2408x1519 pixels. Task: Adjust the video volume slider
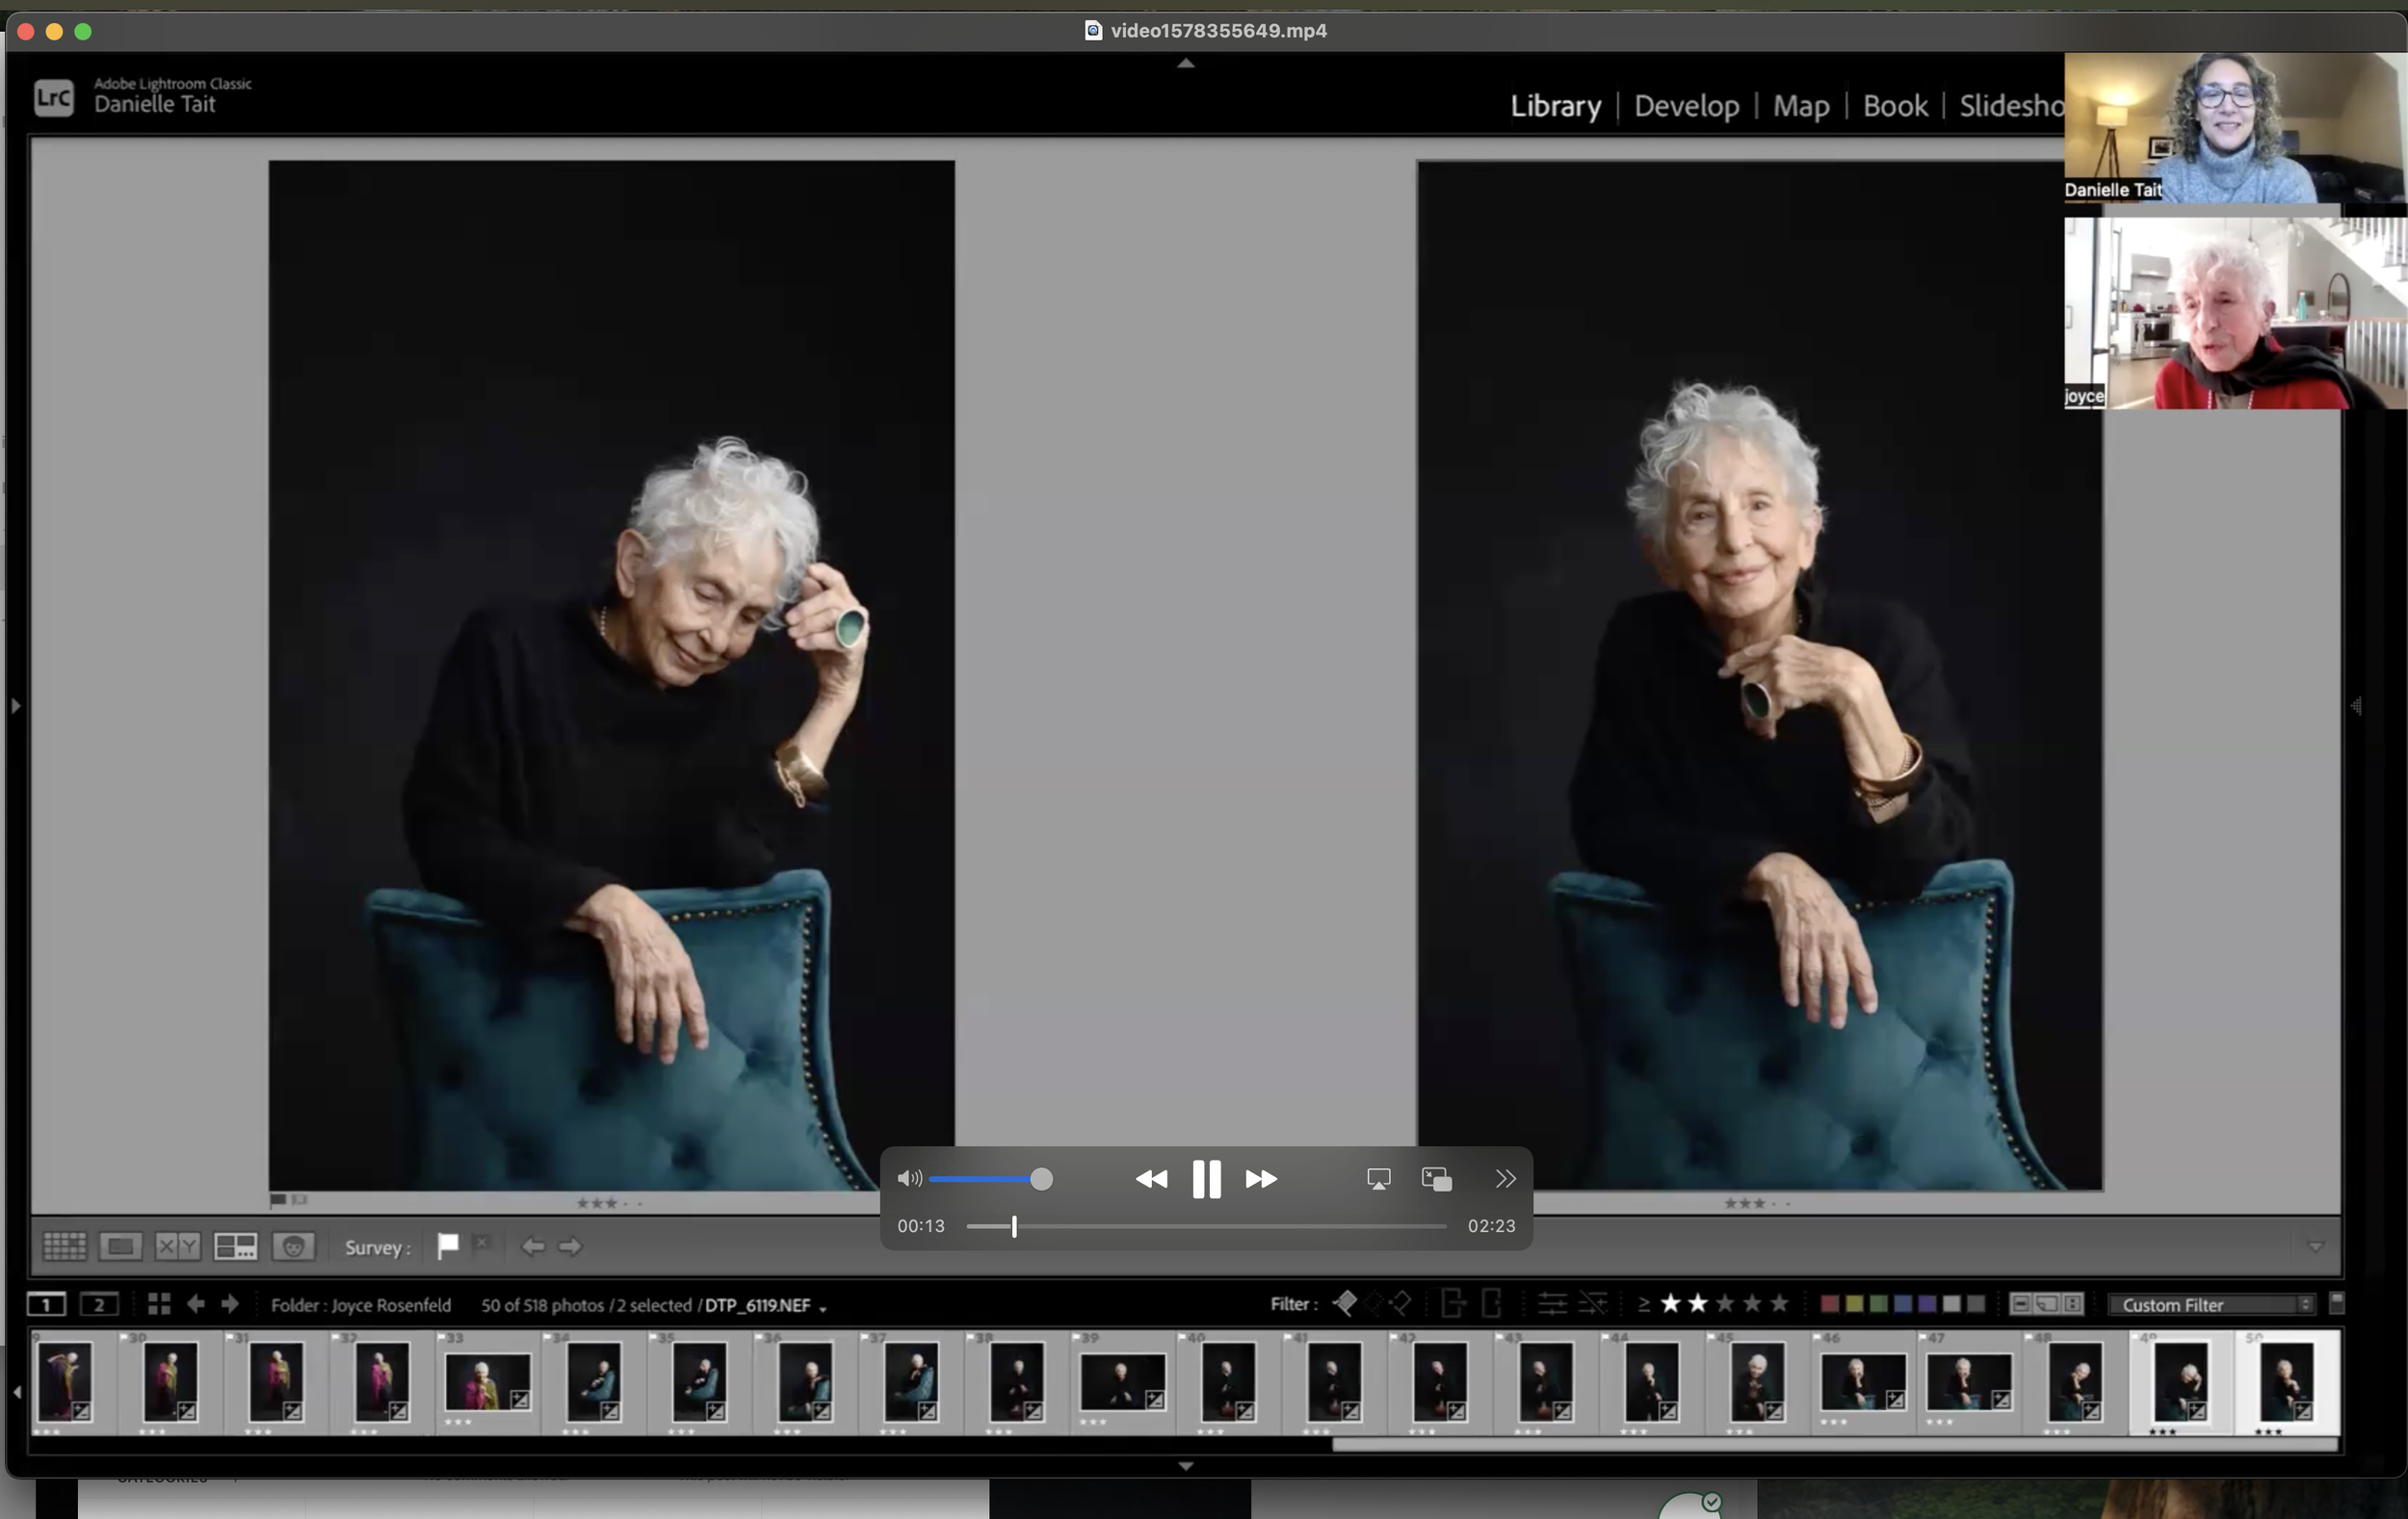pyautogui.click(x=990, y=1179)
